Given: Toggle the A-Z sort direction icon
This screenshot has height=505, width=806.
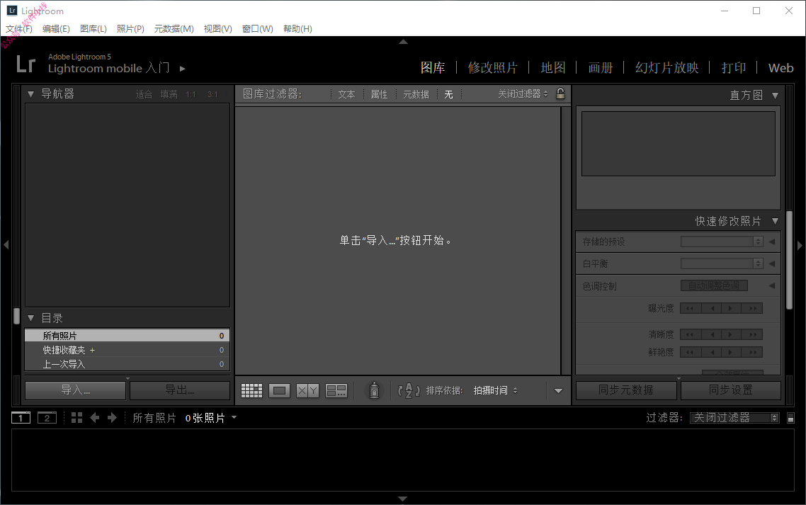Looking at the screenshot, I should [x=409, y=391].
